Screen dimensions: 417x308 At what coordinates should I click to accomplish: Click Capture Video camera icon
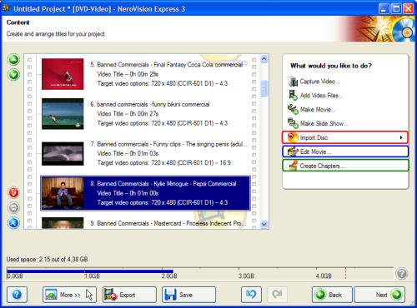293,82
